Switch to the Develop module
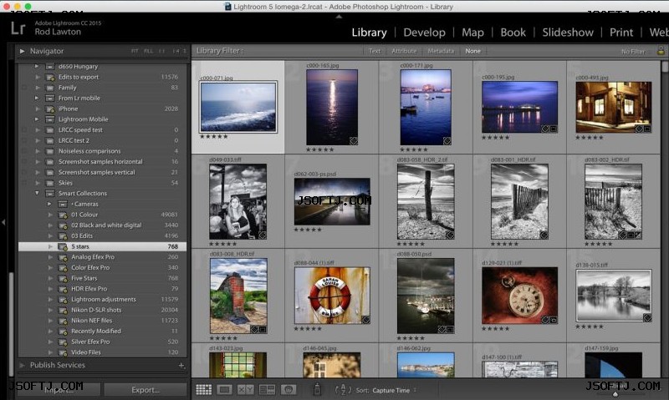The height and width of the screenshot is (400, 669). click(424, 33)
